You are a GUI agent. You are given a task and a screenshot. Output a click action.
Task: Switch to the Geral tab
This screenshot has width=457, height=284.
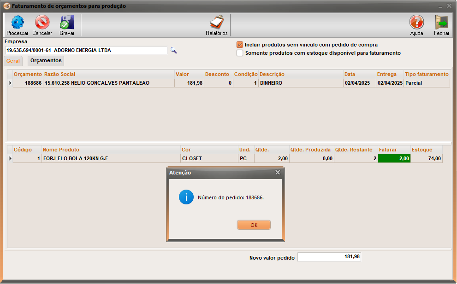point(13,61)
